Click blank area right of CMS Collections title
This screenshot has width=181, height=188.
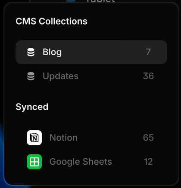pos(129,21)
